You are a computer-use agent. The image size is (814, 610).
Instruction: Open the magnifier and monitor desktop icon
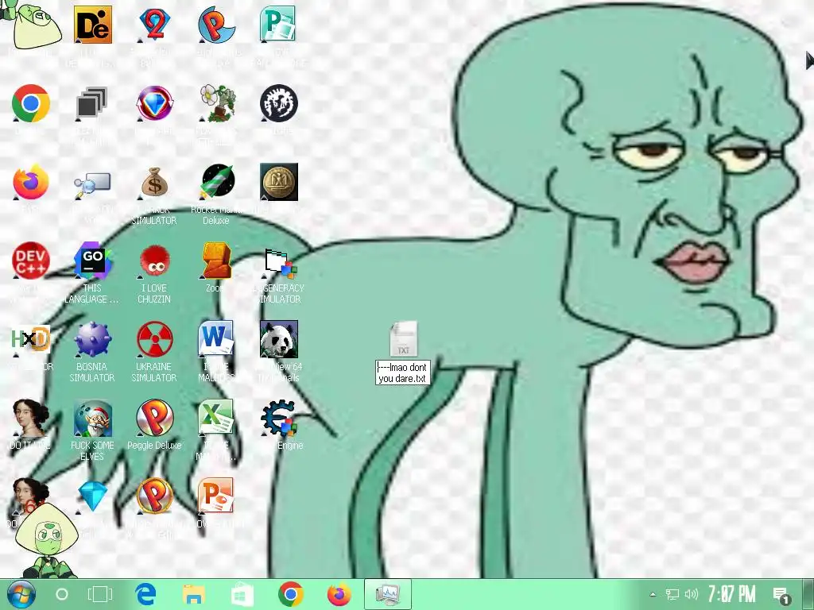(x=92, y=184)
